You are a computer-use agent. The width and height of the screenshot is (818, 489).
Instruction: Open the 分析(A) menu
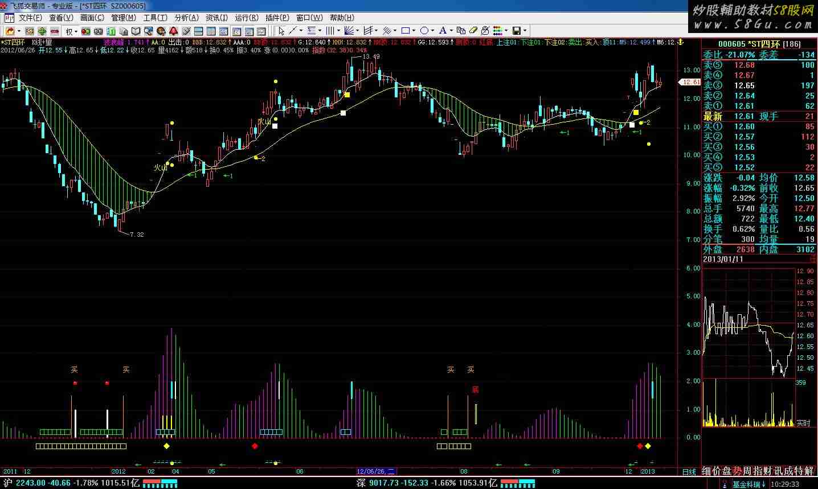186,18
